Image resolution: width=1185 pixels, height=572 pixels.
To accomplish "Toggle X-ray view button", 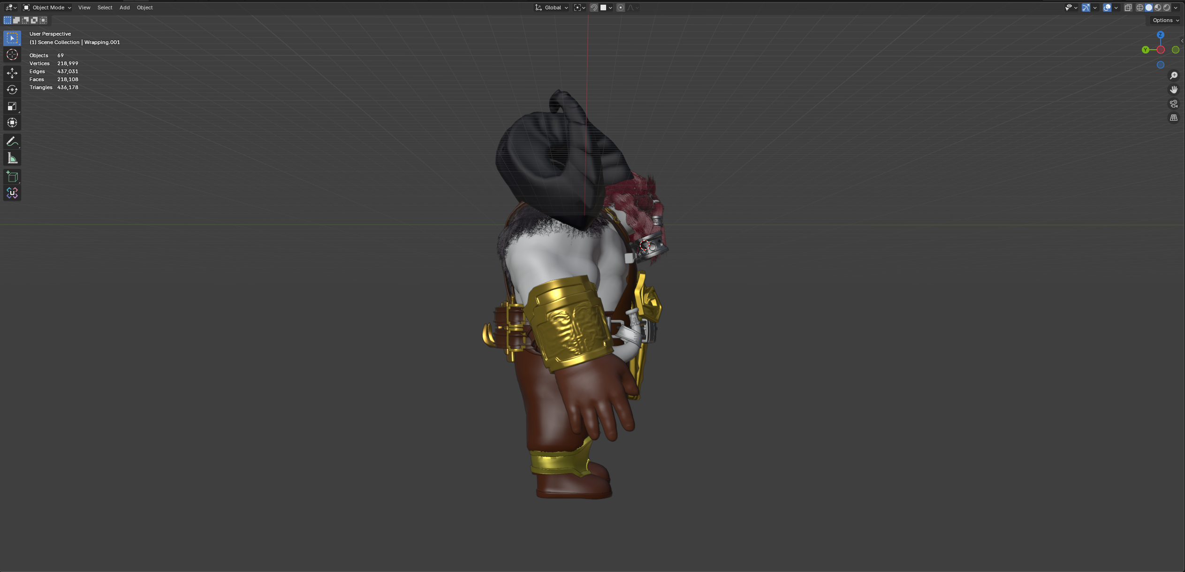I will 1128,8.
